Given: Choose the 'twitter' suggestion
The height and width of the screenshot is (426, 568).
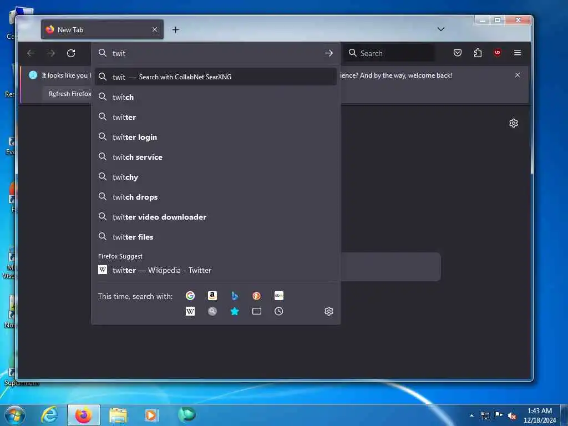Looking at the screenshot, I should coord(216,117).
